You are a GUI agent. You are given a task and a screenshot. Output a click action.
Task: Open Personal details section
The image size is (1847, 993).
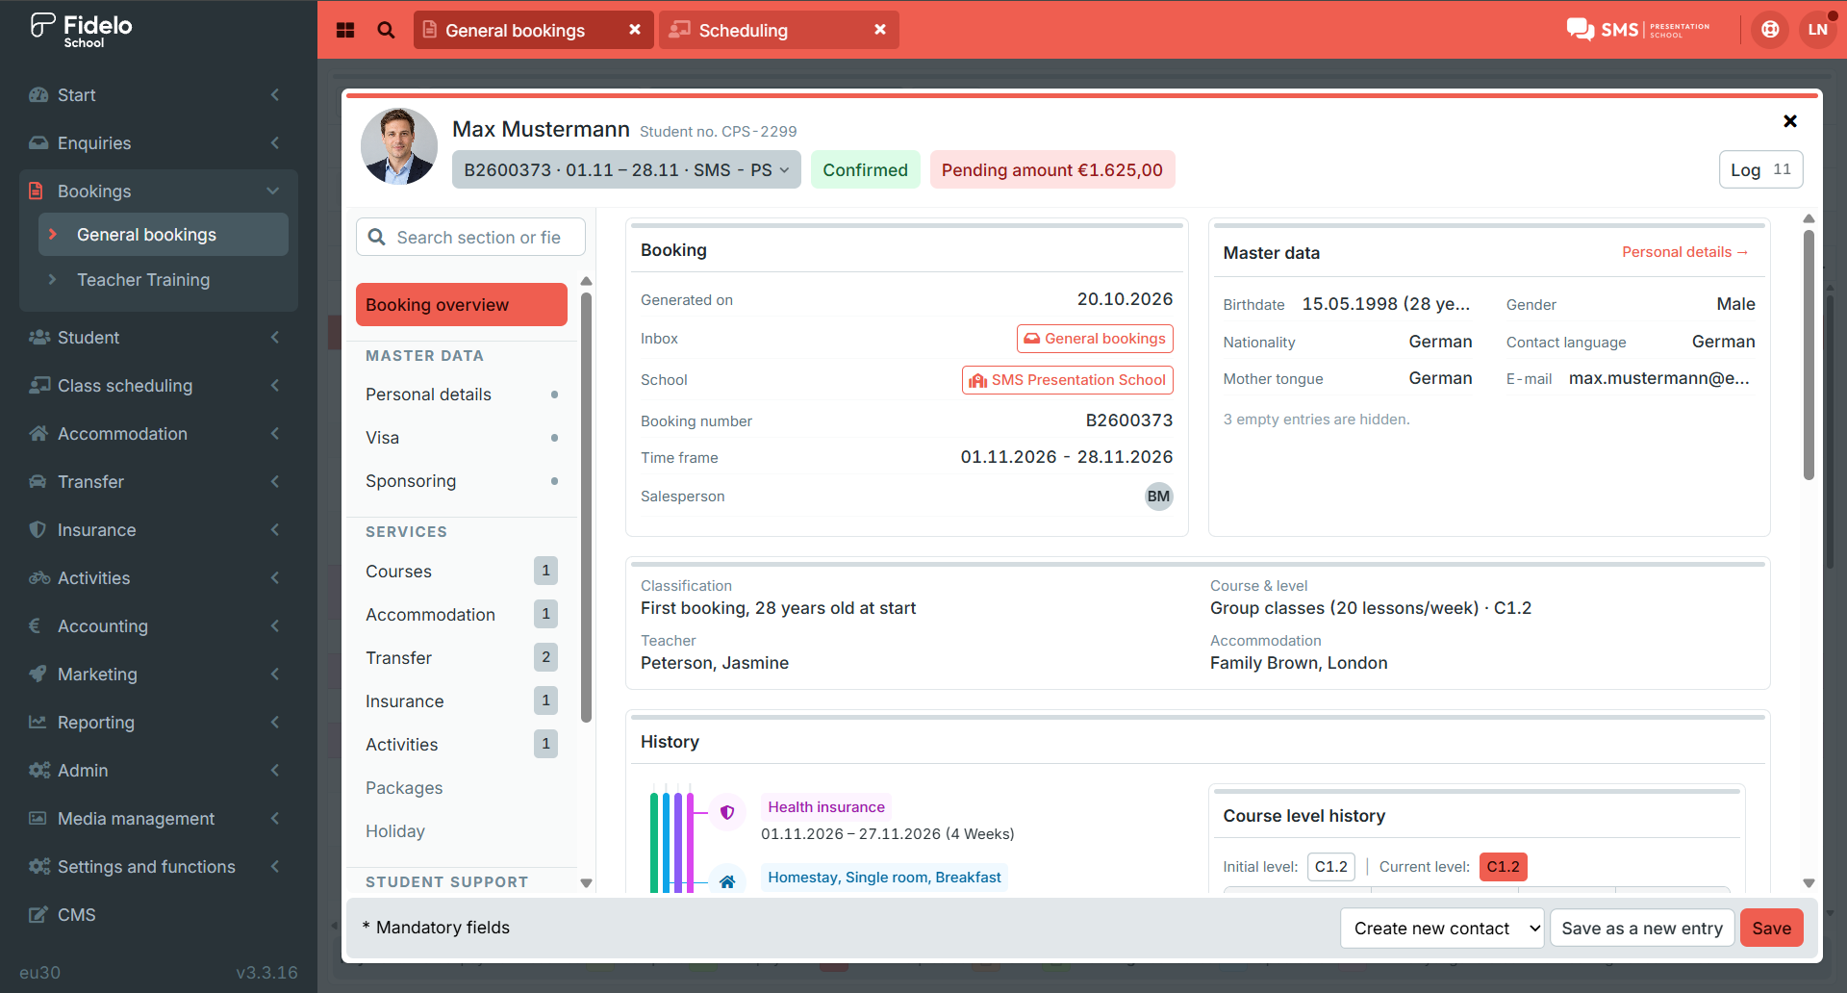point(462,395)
